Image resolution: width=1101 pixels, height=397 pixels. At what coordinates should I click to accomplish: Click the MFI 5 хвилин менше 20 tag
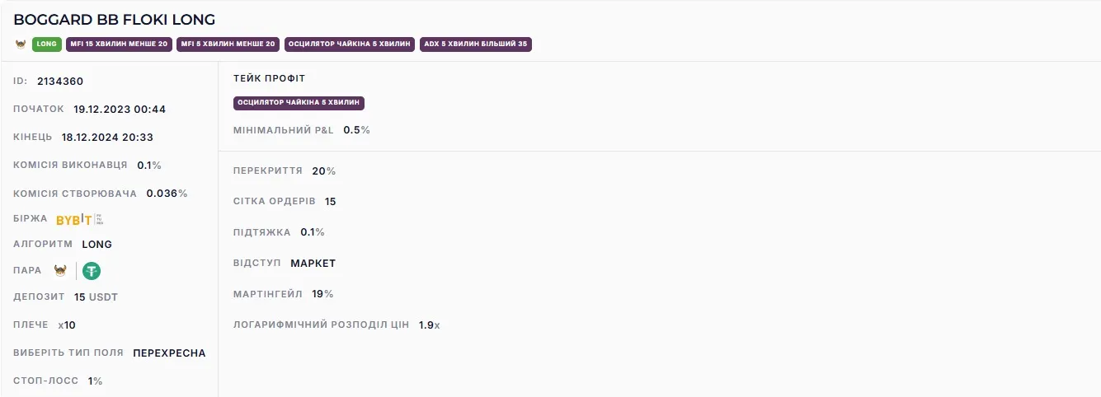(228, 44)
